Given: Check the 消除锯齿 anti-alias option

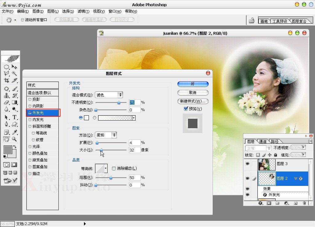Looking at the screenshot, I should (114, 168).
